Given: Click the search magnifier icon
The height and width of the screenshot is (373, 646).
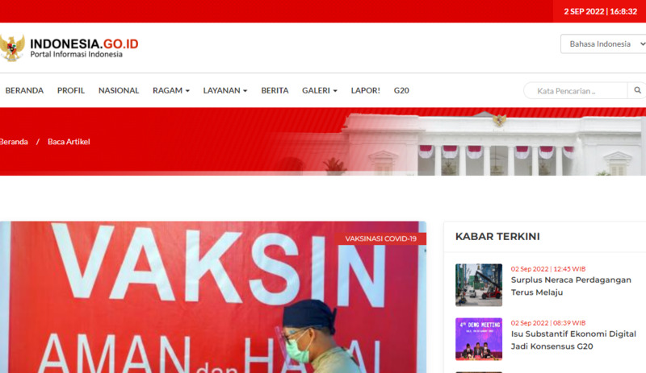Looking at the screenshot, I should tap(637, 91).
